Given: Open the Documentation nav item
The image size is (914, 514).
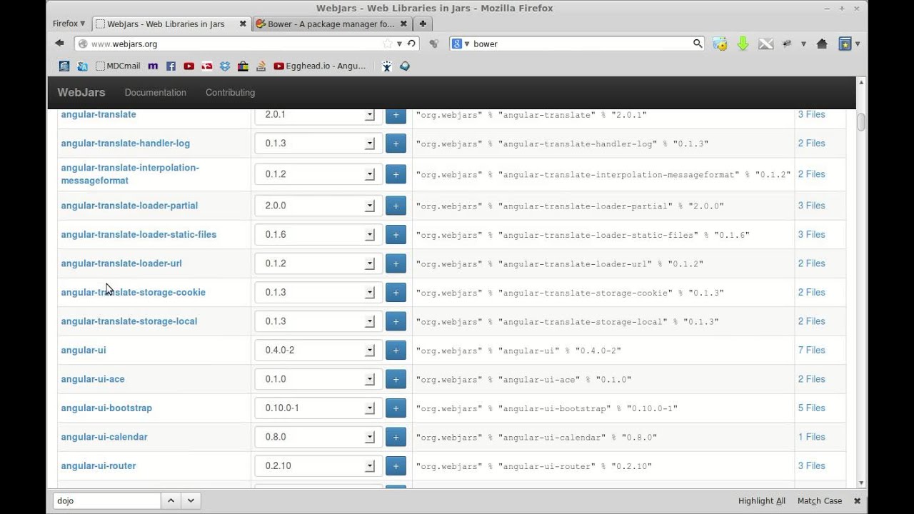Looking at the screenshot, I should 155,92.
